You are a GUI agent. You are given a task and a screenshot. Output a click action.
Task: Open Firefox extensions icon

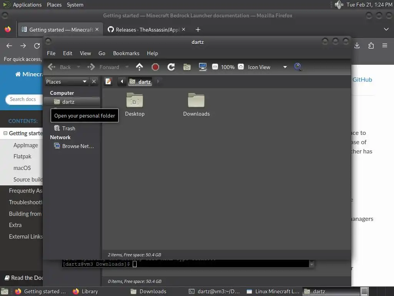(371, 45)
